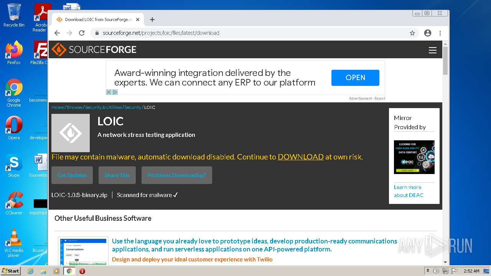Click the Advertisement - Report link

pos(367,99)
